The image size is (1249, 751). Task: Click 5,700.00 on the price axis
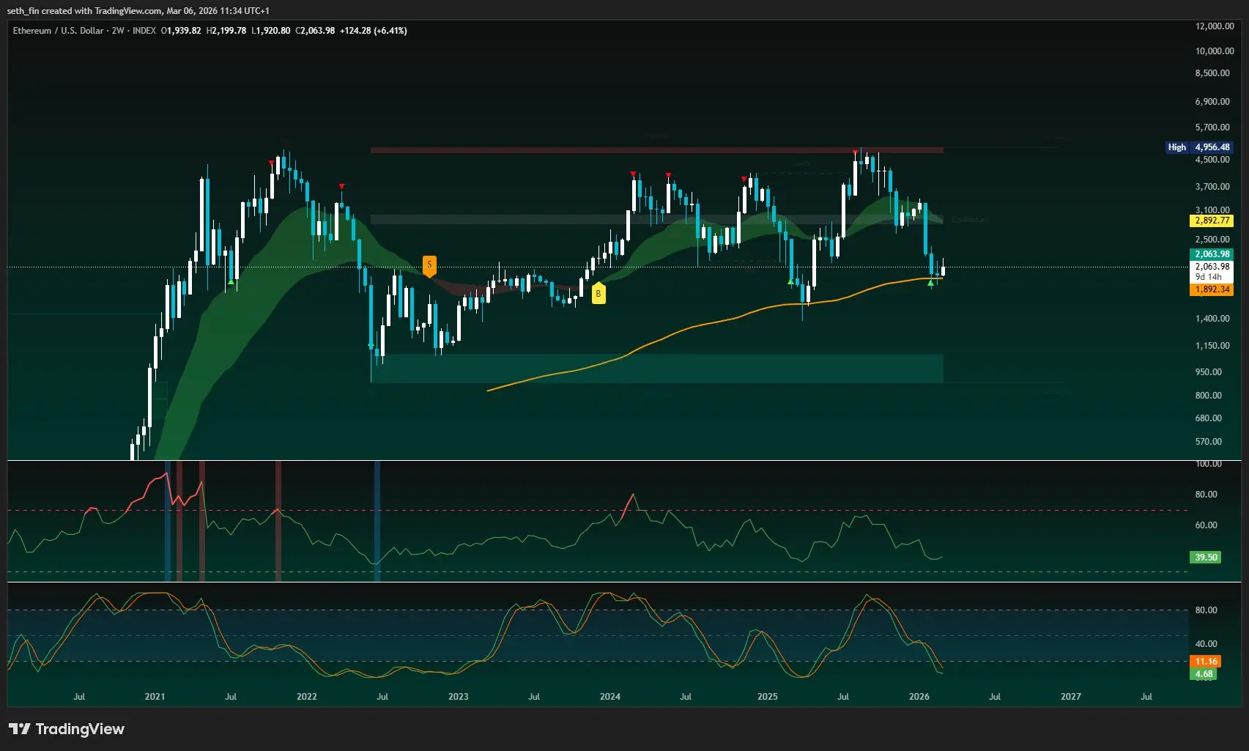(1212, 127)
